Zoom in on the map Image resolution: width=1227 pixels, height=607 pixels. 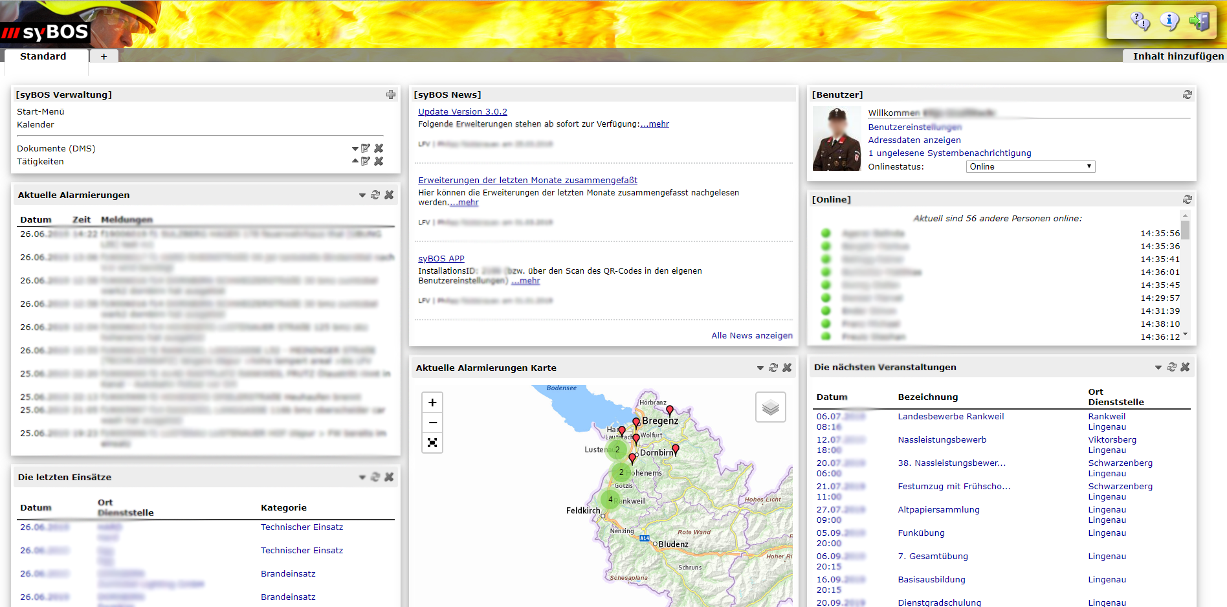[x=432, y=403]
